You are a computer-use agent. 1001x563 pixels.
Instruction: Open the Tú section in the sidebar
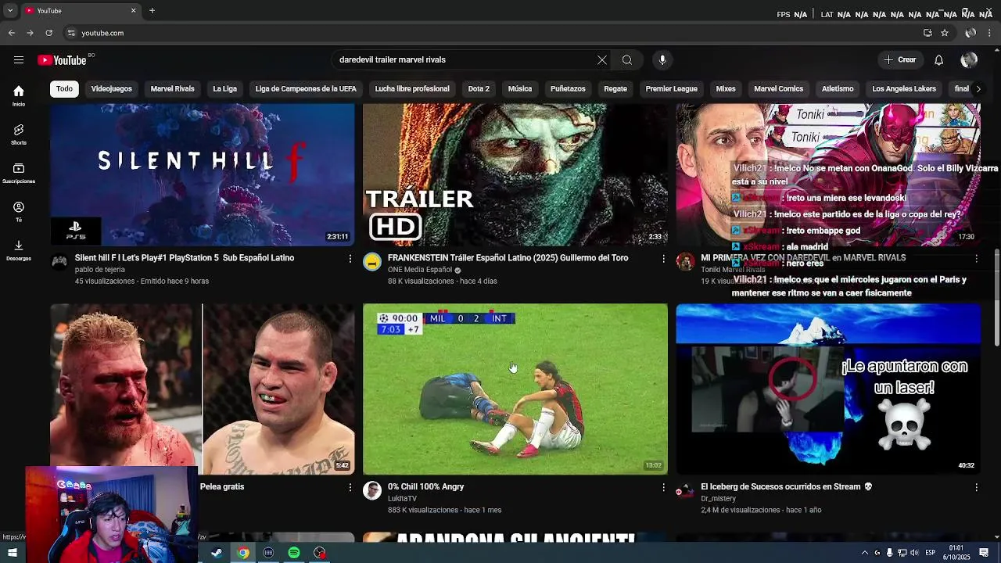[x=19, y=212]
